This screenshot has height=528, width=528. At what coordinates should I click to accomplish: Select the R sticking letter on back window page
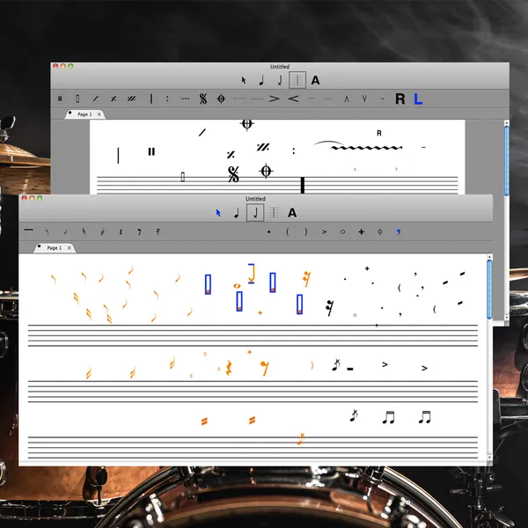tap(379, 133)
